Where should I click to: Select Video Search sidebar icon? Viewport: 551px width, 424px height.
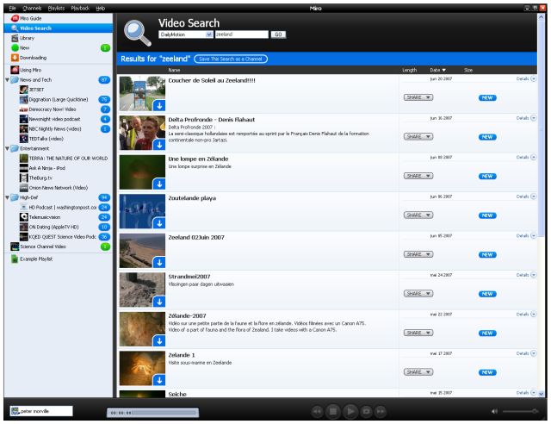pyautogui.click(x=15, y=28)
